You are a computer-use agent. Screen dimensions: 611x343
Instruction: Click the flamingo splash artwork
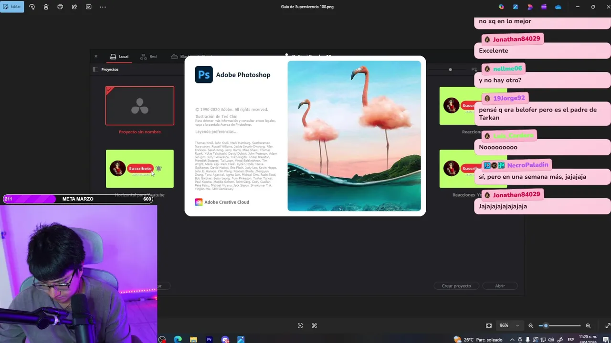(x=354, y=136)
